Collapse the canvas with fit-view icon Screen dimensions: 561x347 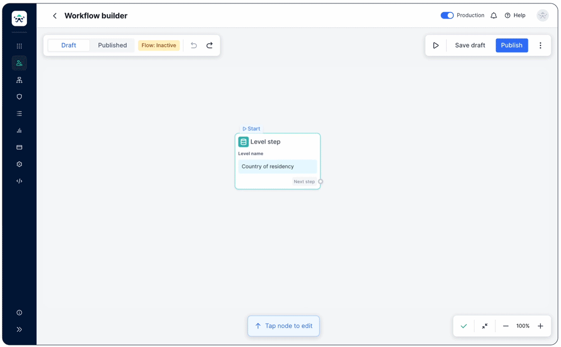tap(485, 326)
